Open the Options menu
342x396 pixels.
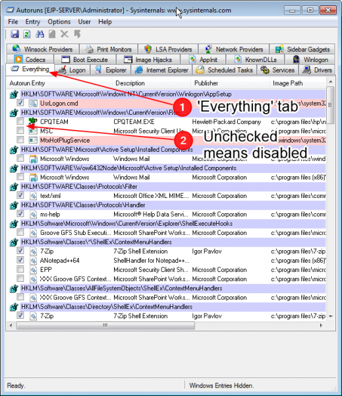(x=59, y=22)
